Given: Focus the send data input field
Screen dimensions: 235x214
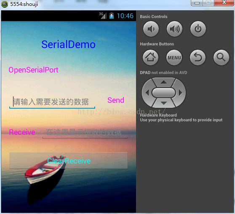Looking at the screenshot, I should point(52,102).
